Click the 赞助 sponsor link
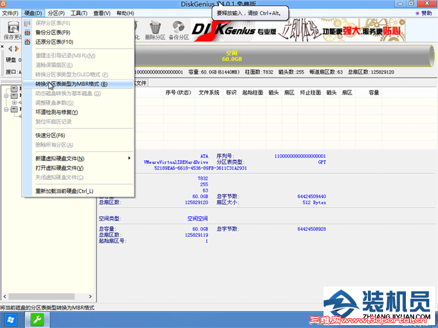438x328 pixels. point(424,13)
